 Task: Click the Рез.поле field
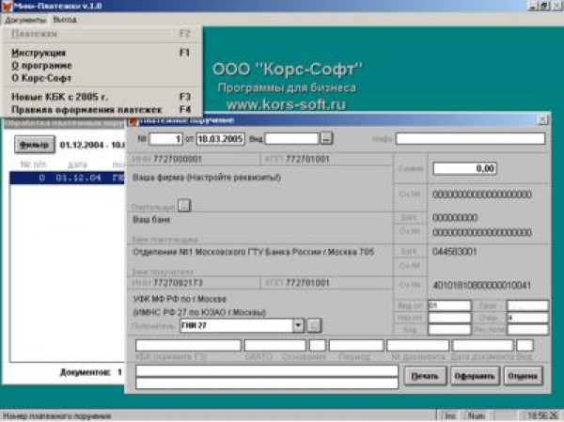[527, 329]
